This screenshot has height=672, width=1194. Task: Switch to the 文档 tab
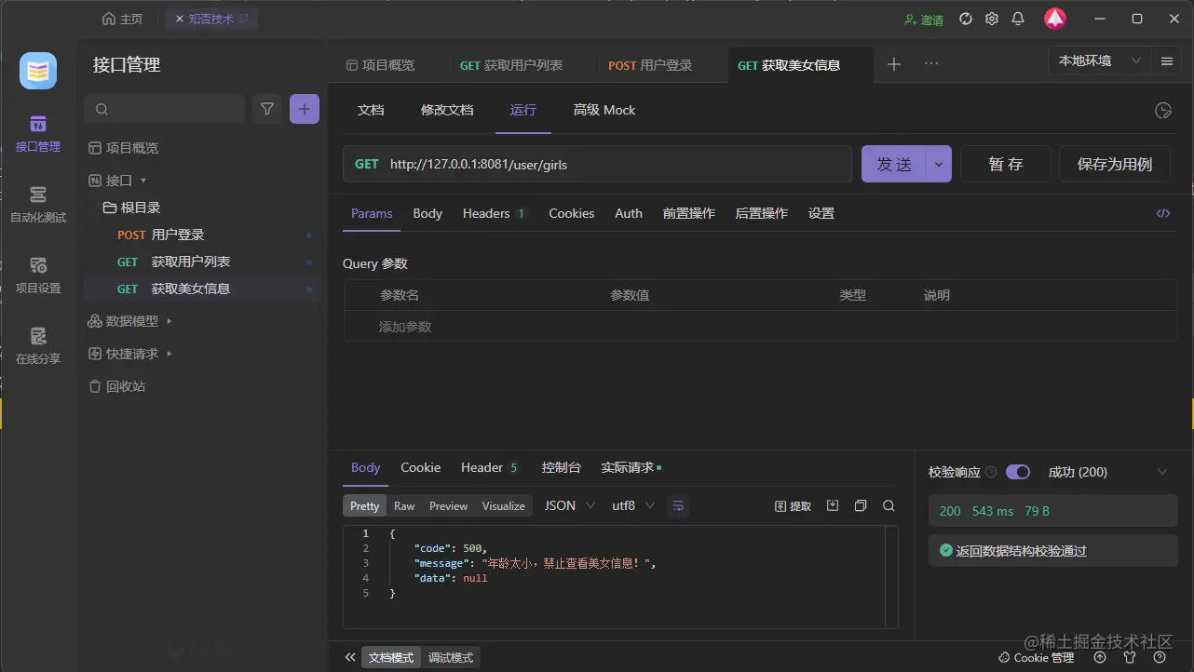pyautogui.click(x=371, y=110)
